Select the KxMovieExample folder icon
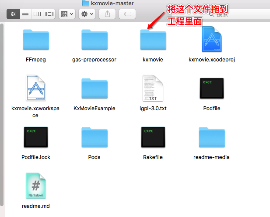The height and width of the screenshot is (217, 270). (95, 88)
